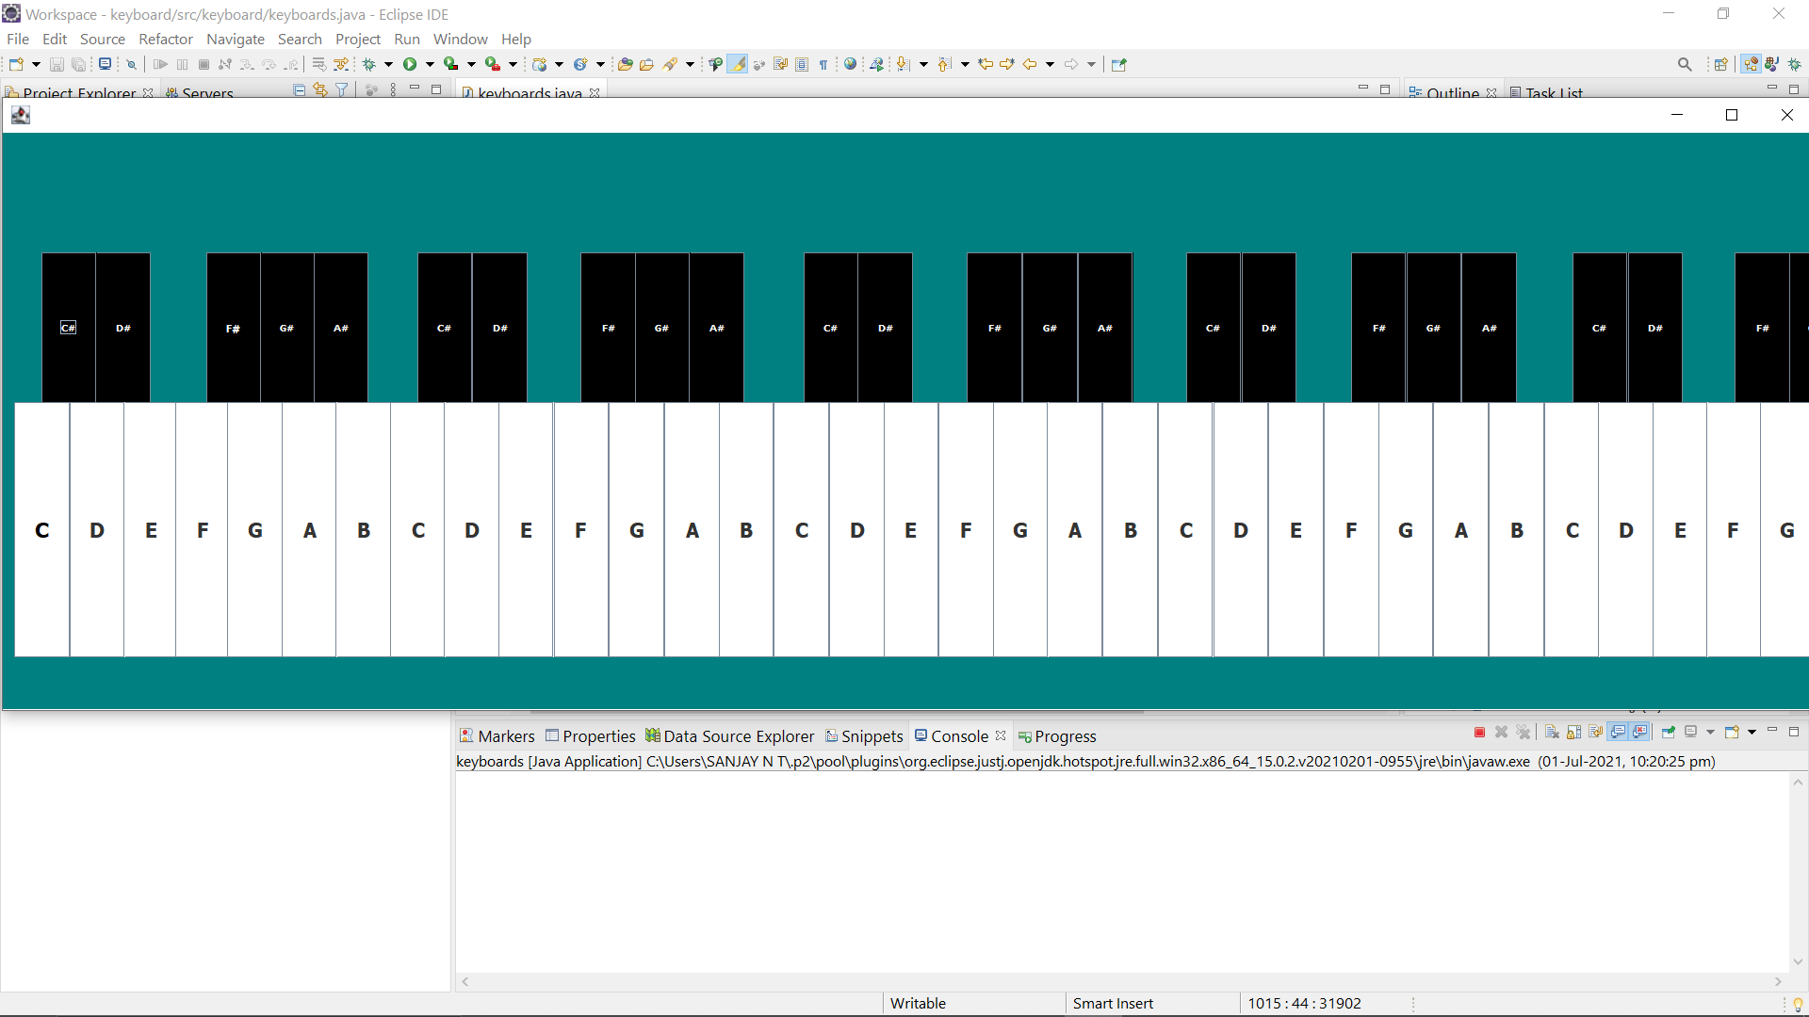Viewport: 1809px width, 1017px height.
Task: Click the Search magnifier icon in toolbar
Action: click(x=1685, y=64)
